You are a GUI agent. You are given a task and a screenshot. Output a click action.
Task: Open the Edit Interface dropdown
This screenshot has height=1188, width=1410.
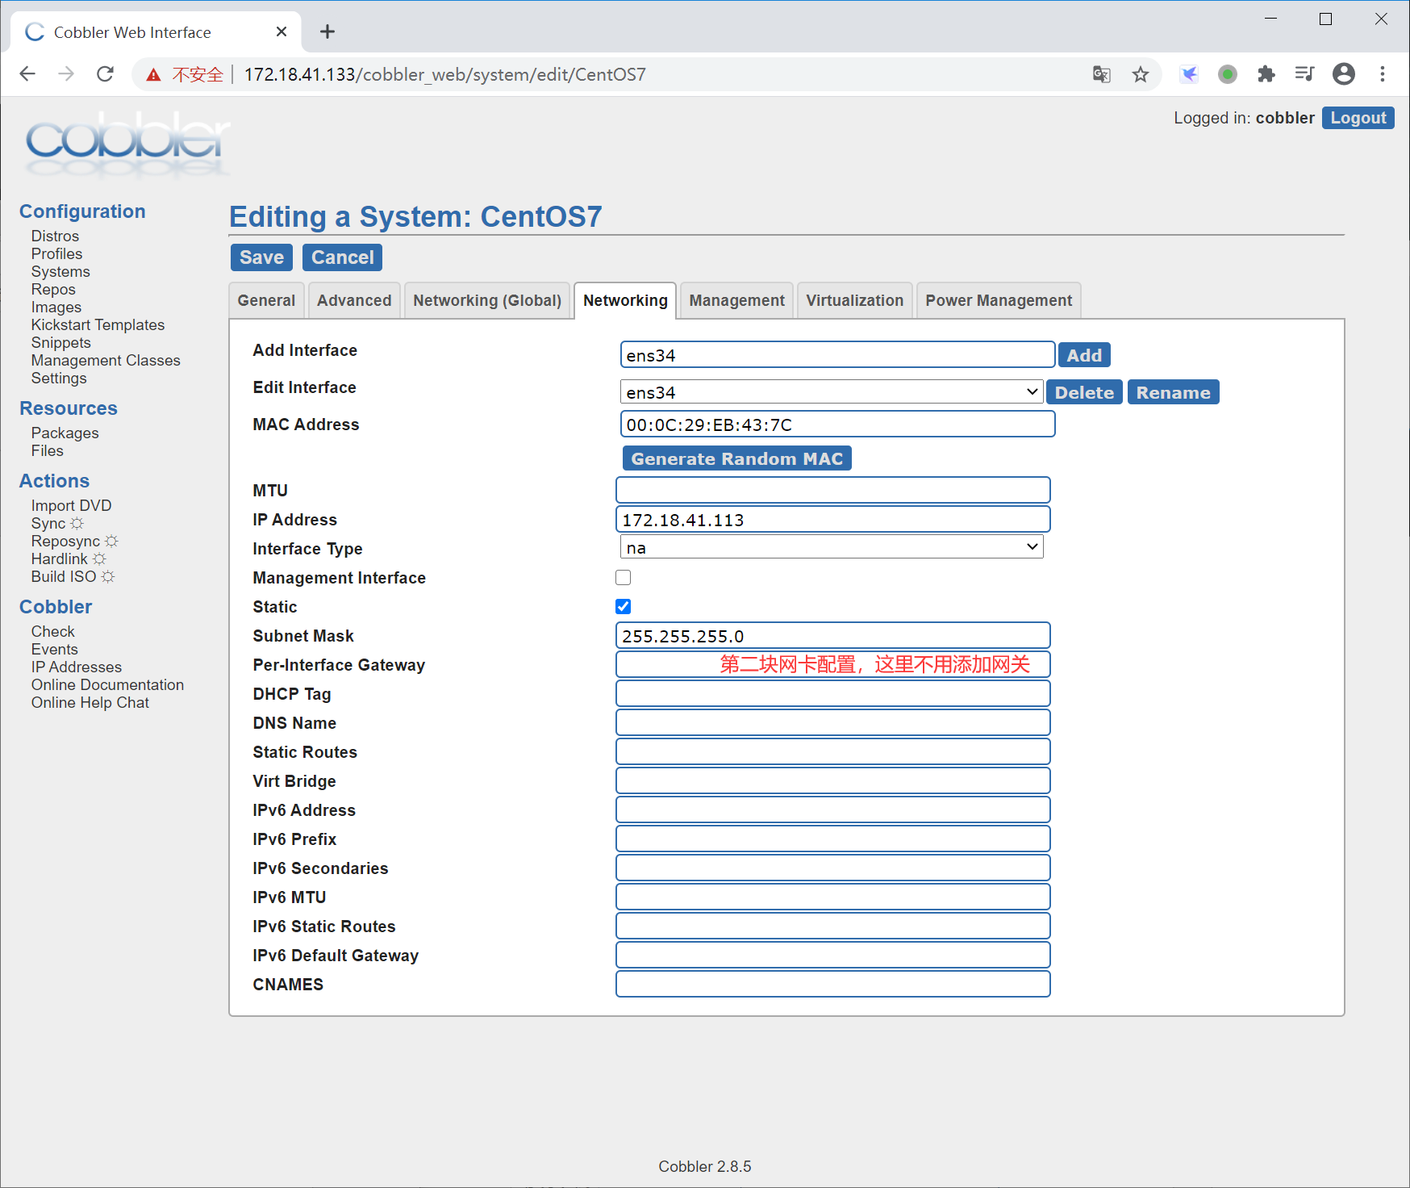point(831,391)
